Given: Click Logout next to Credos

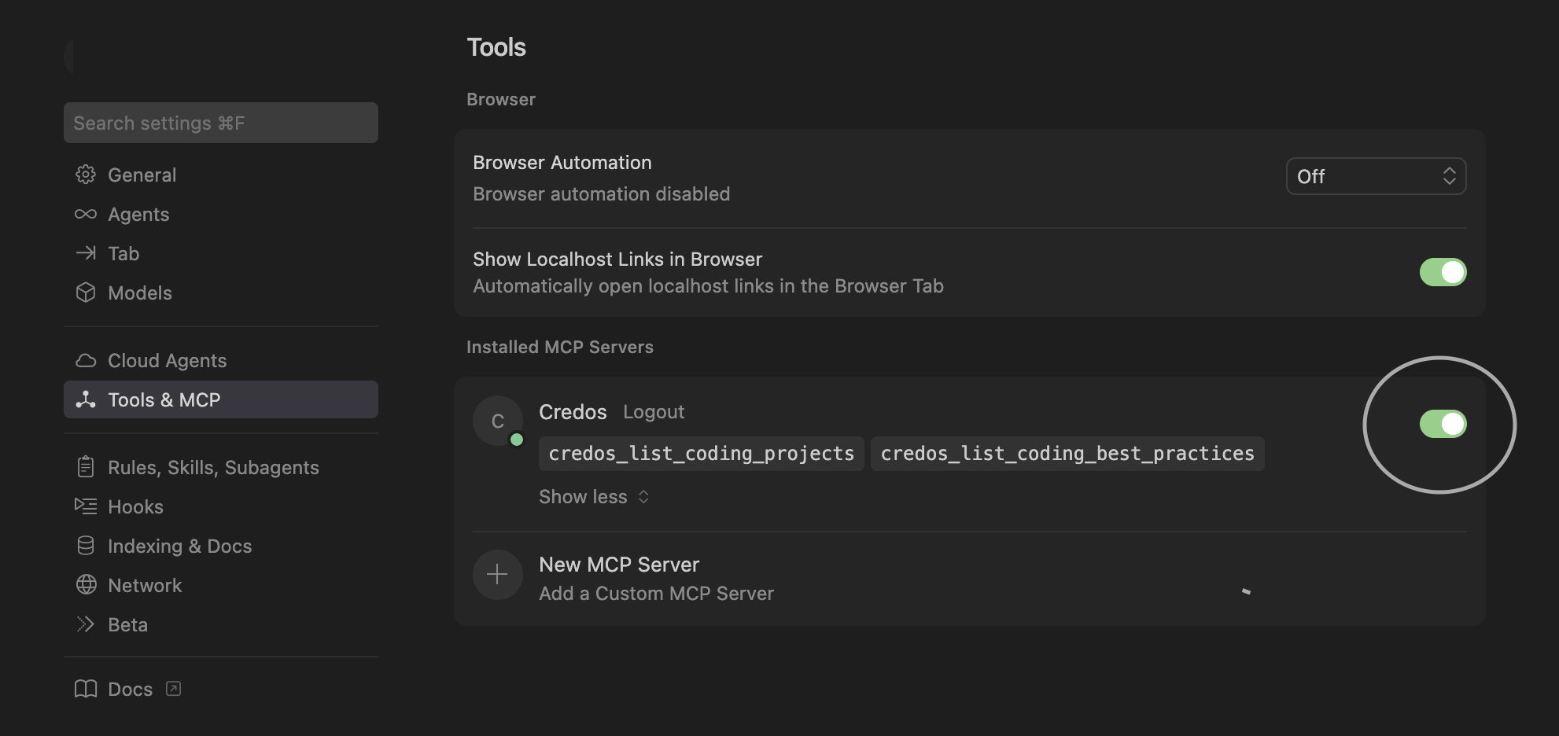Looking at the screenshot, I should coord(653,411).
